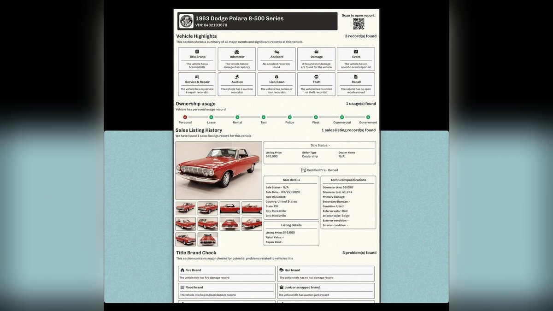Click the green Police usage marker

tap(289, 117)
